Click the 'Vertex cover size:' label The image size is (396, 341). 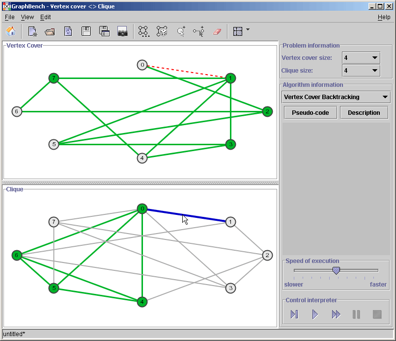pos(307,58)
